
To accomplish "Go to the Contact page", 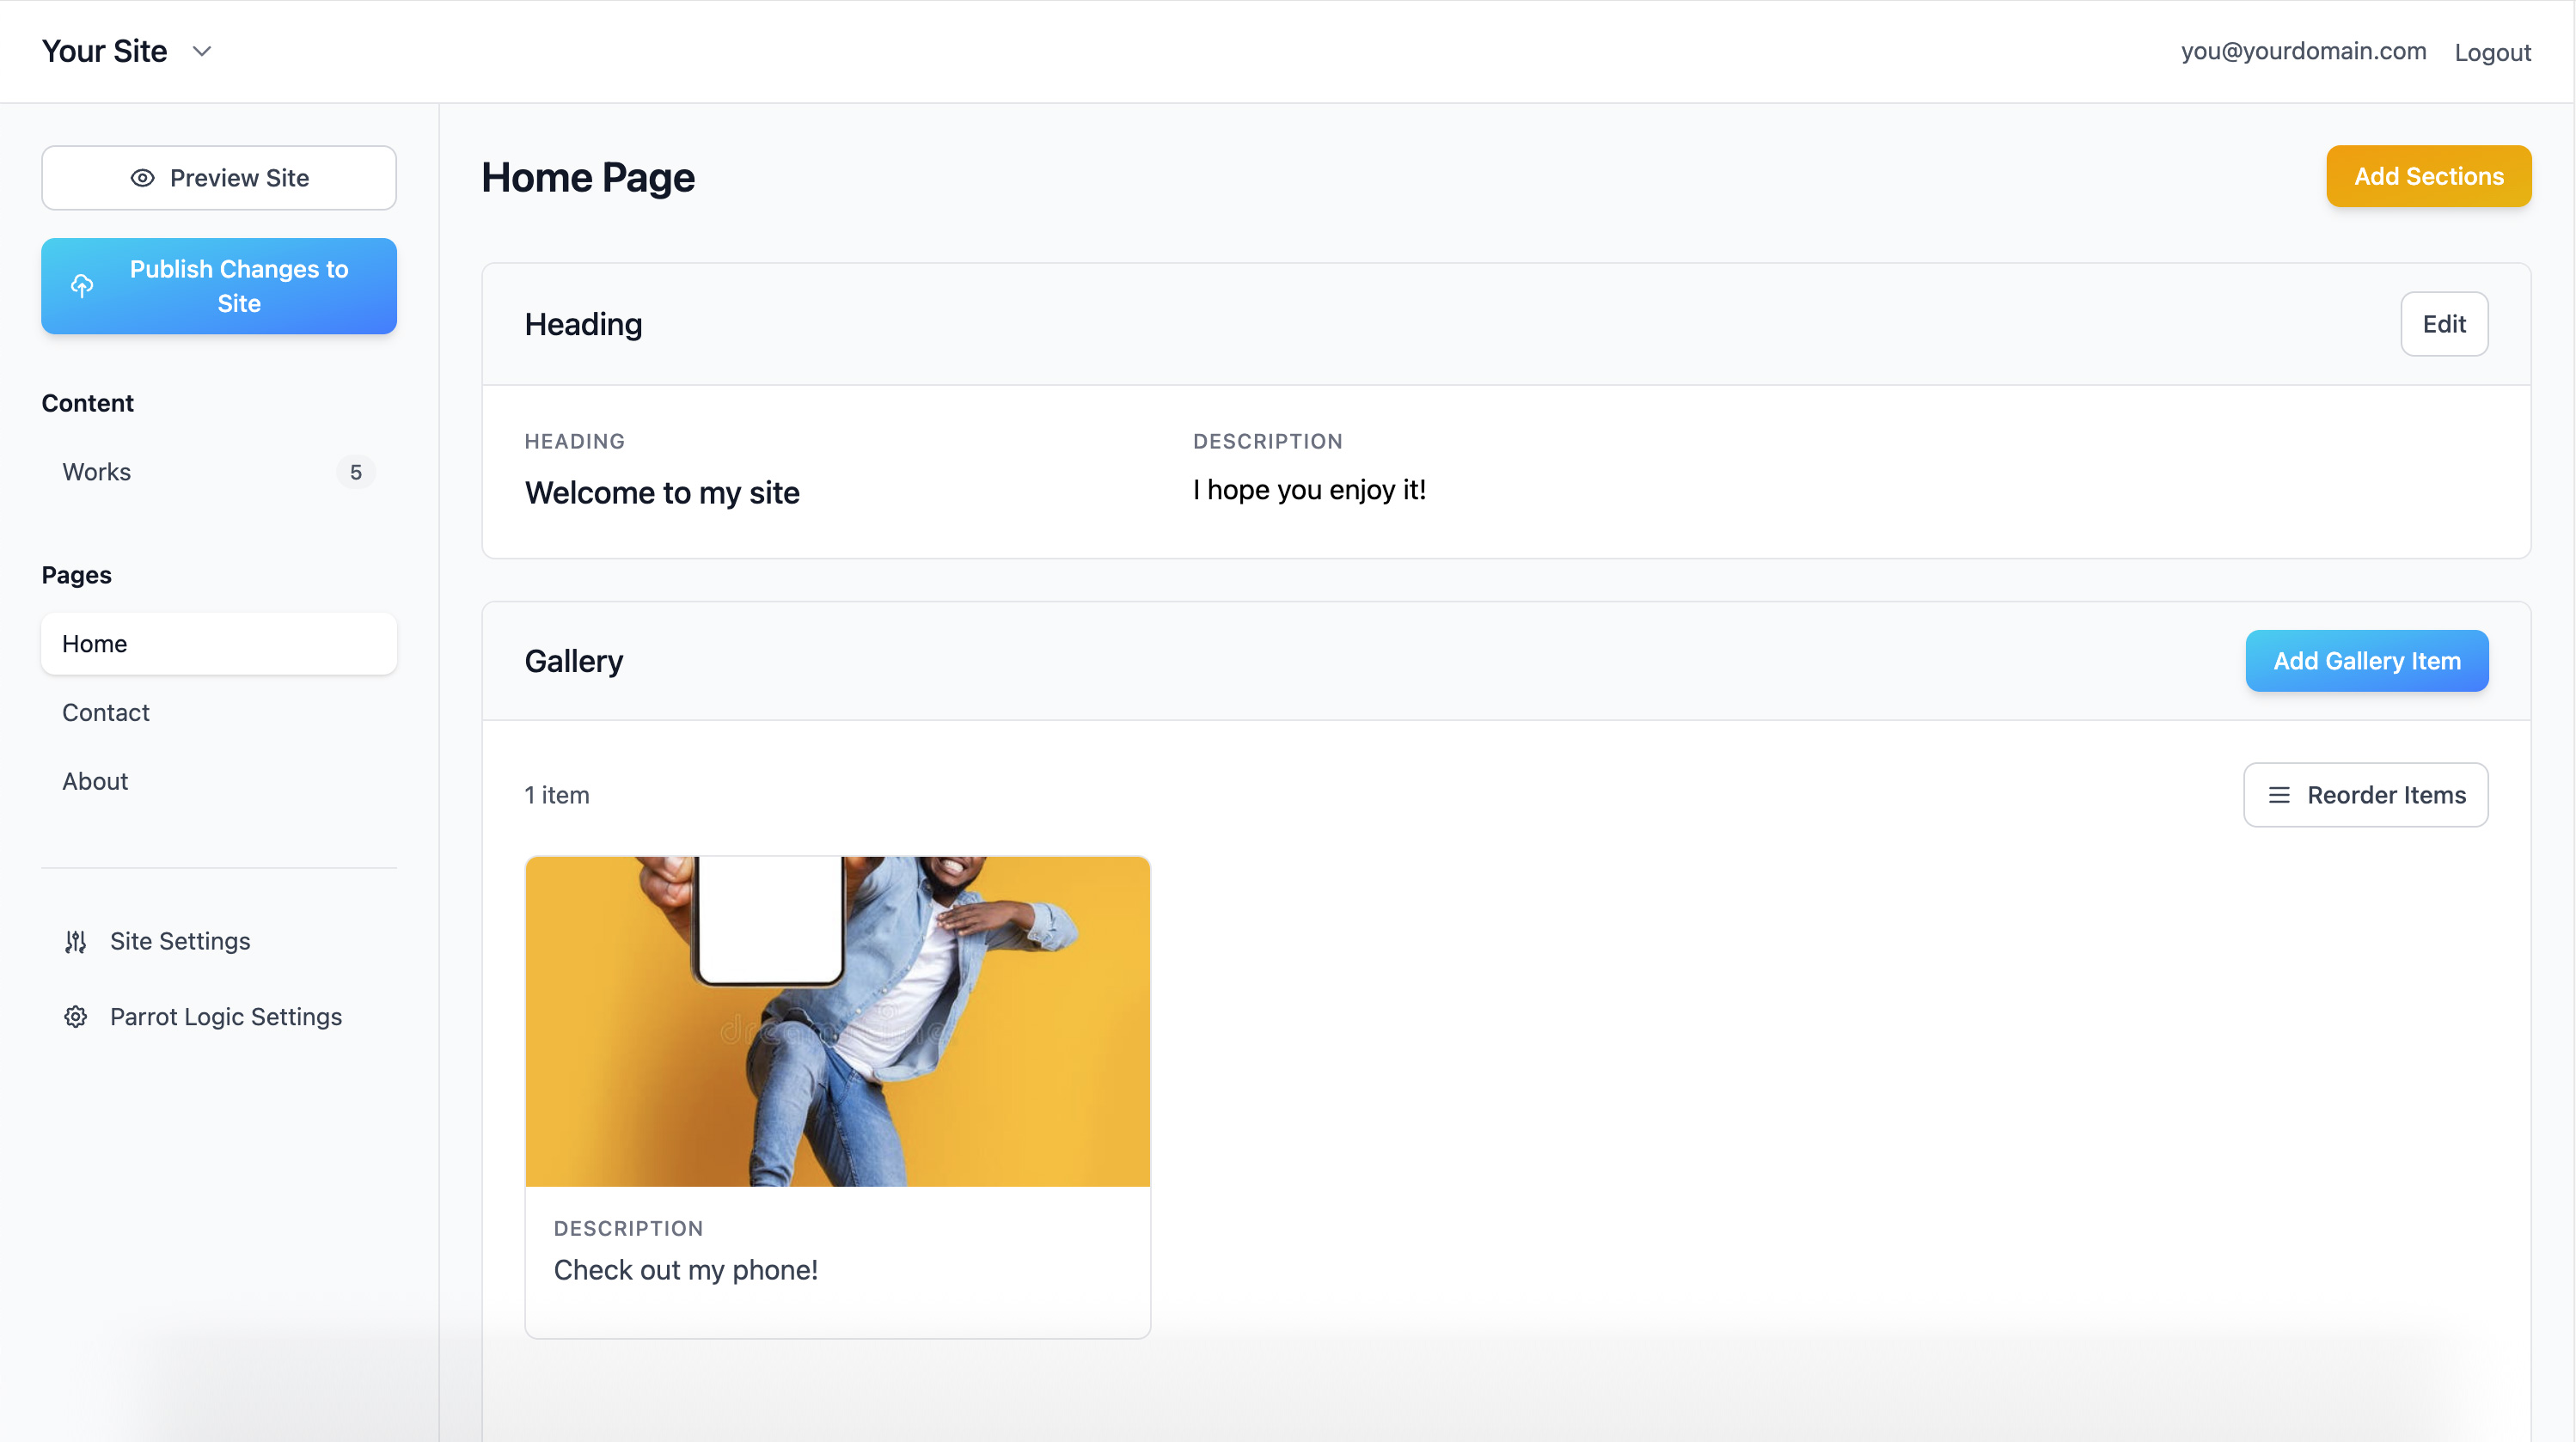I will coord(106,713).
